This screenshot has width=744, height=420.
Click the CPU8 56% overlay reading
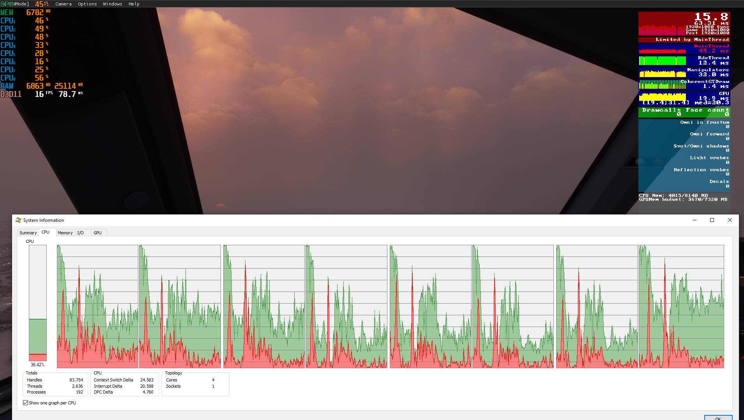(x=25, y=78)
